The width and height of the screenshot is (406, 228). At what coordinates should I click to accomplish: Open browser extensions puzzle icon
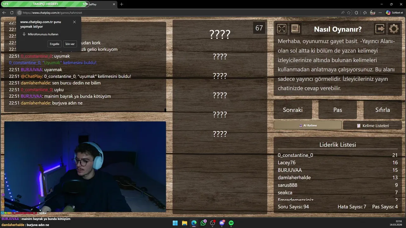point(357,13)
